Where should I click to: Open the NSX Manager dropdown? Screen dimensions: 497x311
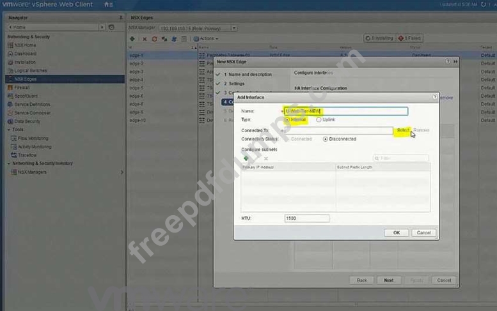pos(234,29)
